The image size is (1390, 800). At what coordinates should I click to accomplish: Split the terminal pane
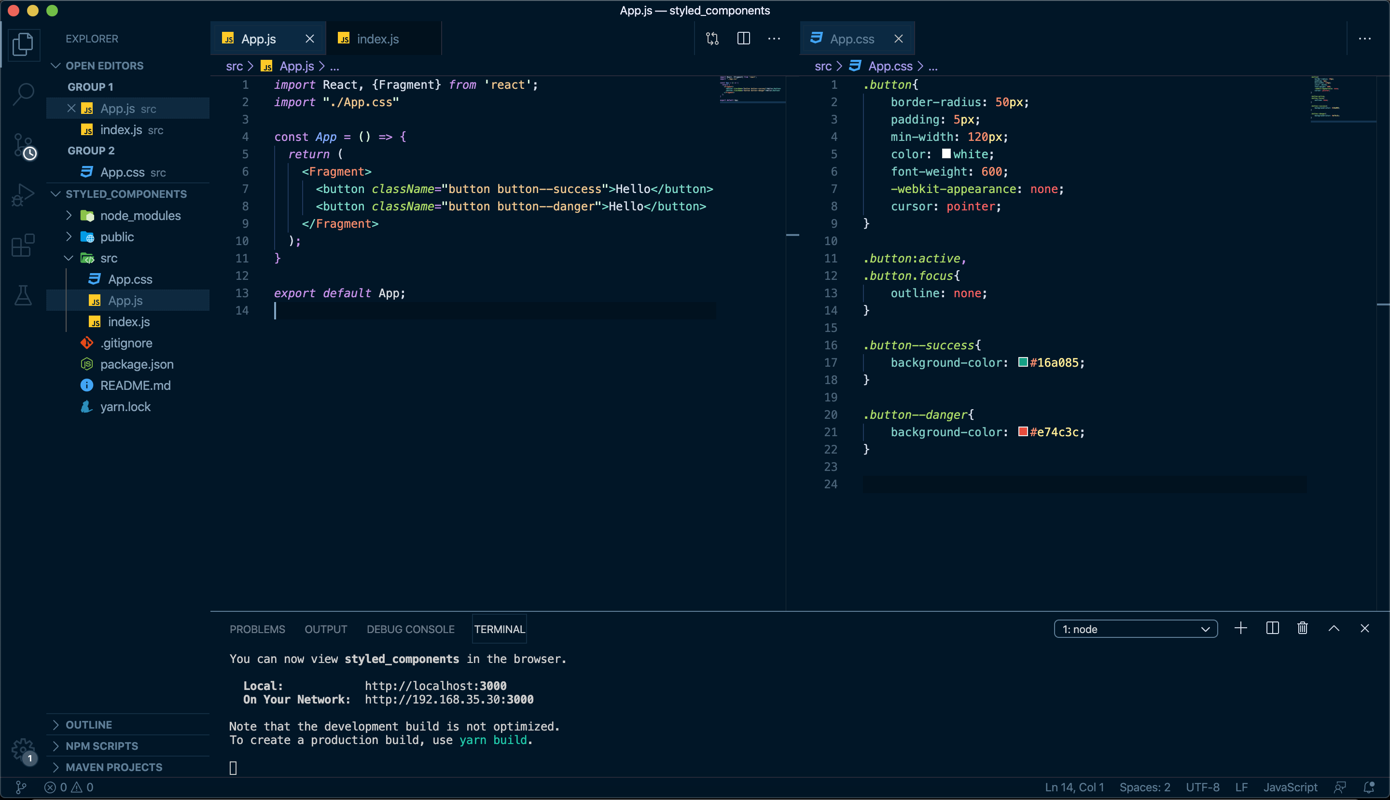click(1272, 628)
